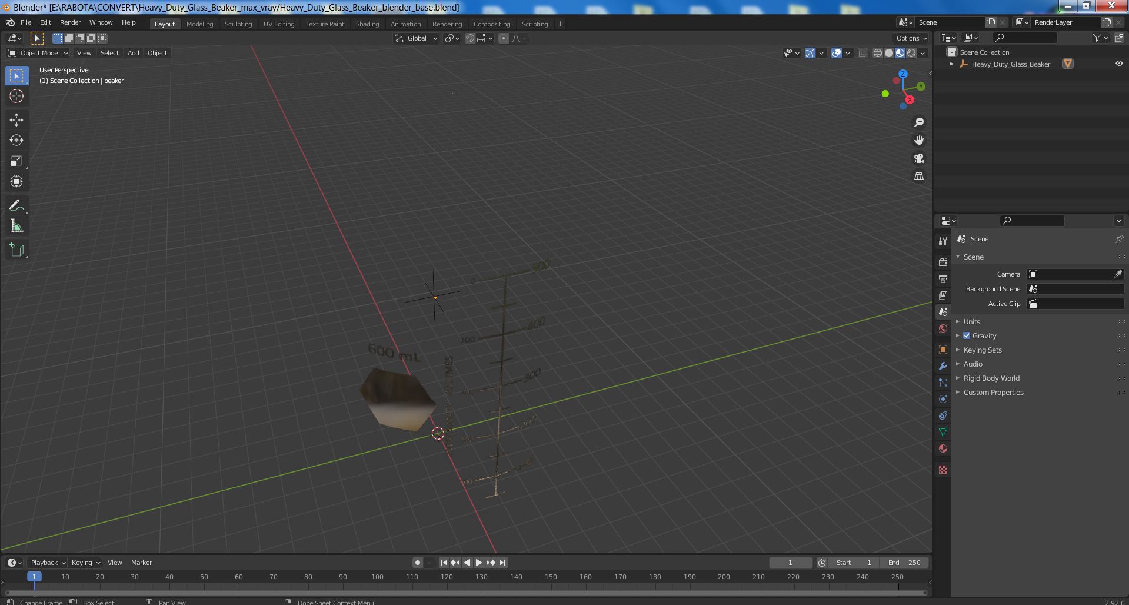Image resolution: width=1129 pixels, height=605 pixels.
Task: Switch to the Shading workspace tab
Action: click(367, 24)
